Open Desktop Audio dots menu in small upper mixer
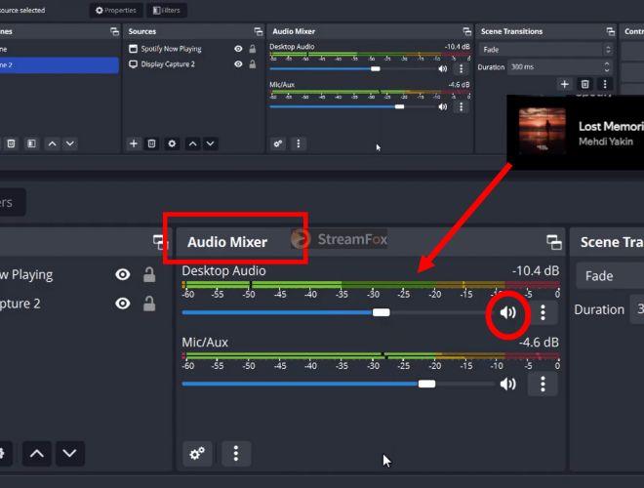644x488 pixels. [x=461, y=68]
